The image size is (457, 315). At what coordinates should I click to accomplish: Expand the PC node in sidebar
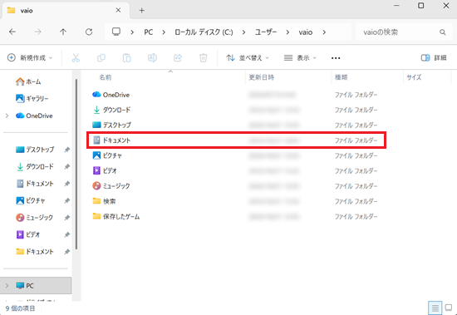click(7, 286)
